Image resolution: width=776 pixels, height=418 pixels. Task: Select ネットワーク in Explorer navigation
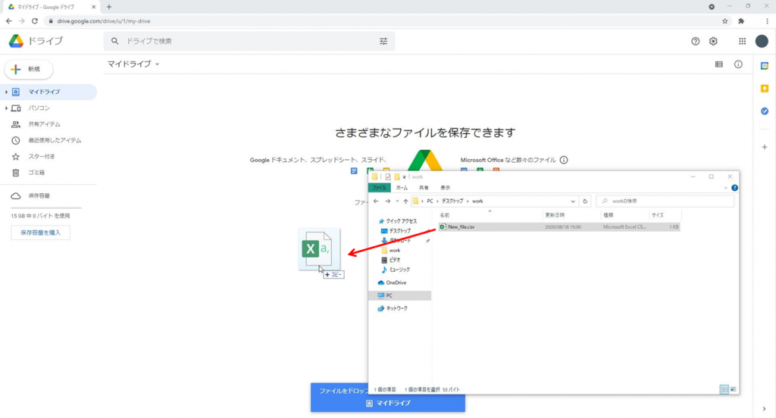coord(396,309)
